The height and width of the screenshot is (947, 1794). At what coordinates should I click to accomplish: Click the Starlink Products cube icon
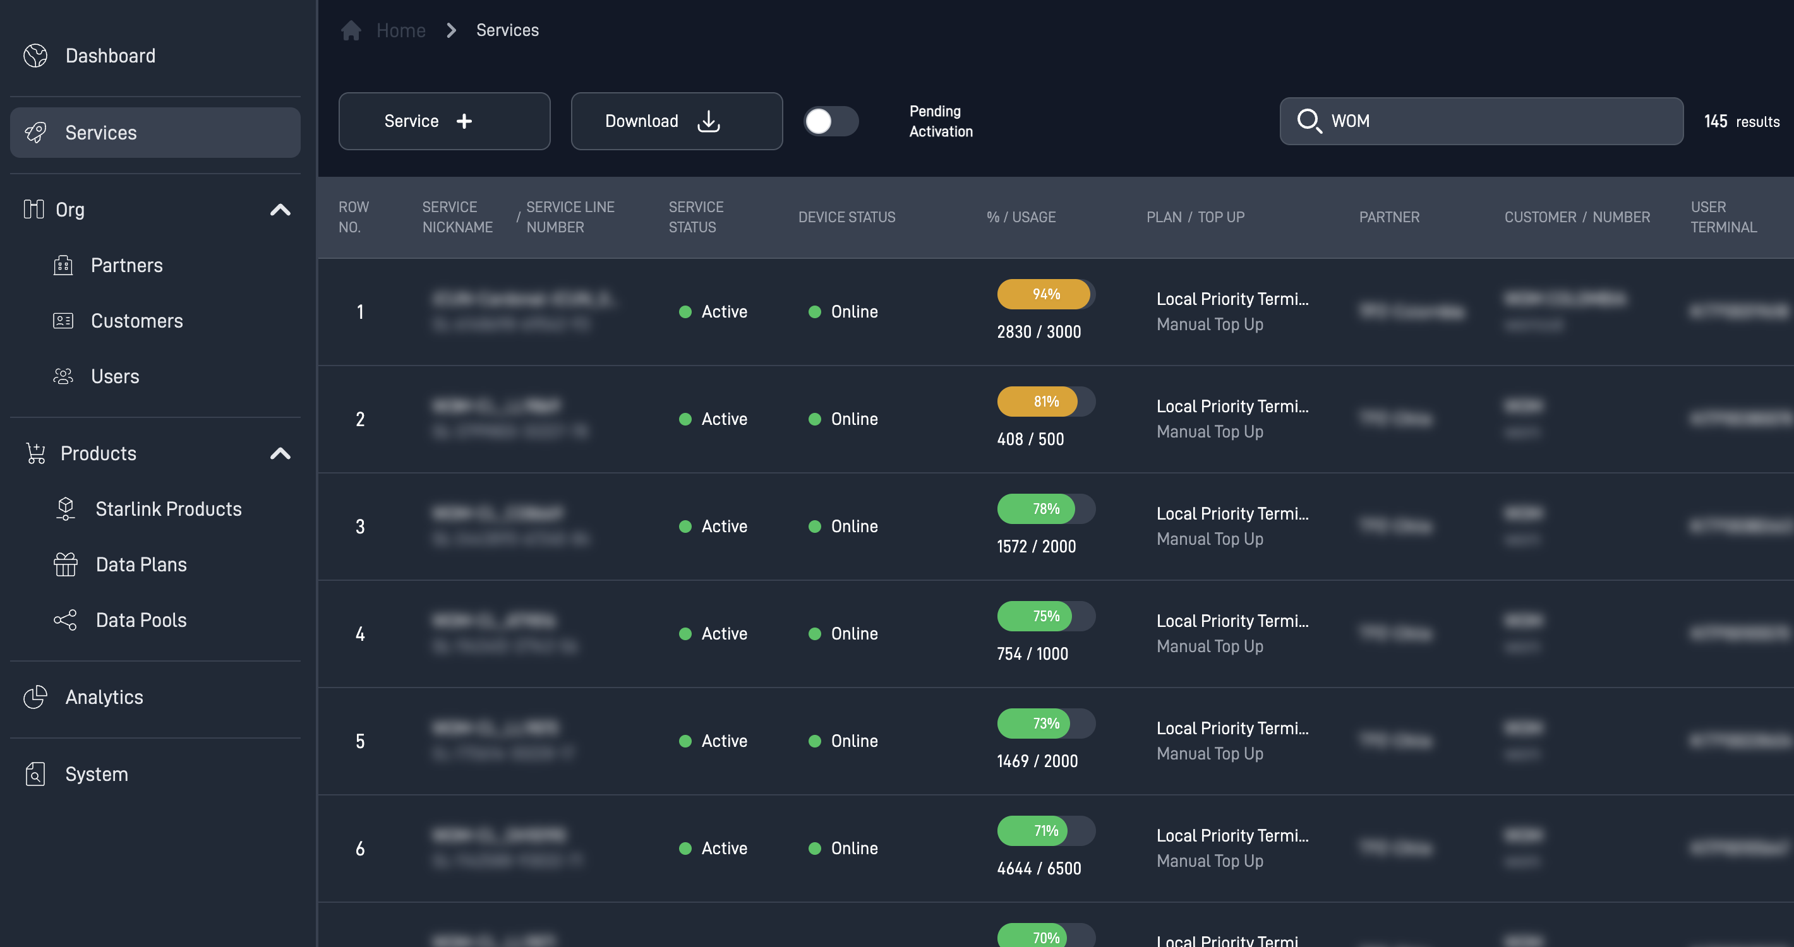tap(65, 509)
